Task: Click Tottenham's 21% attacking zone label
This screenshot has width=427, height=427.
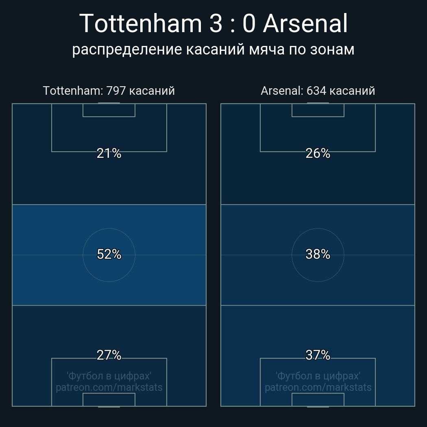Action: 109,153
